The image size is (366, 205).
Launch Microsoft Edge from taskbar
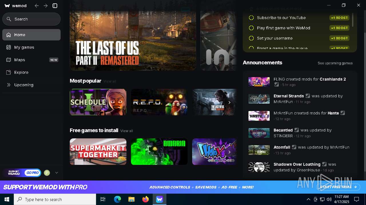(x=118, y=199)
